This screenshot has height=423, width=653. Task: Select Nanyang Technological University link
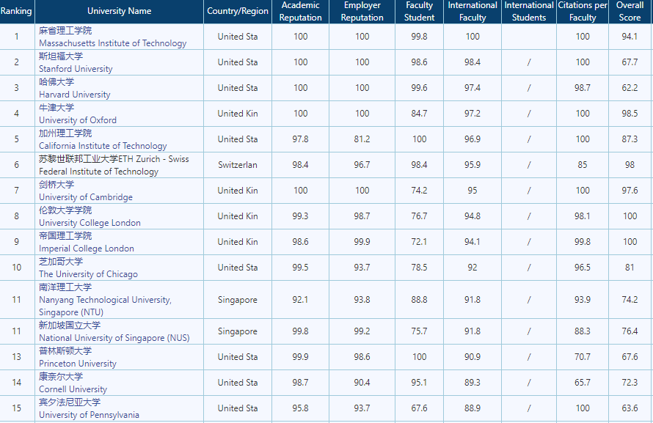click(105, 300)
